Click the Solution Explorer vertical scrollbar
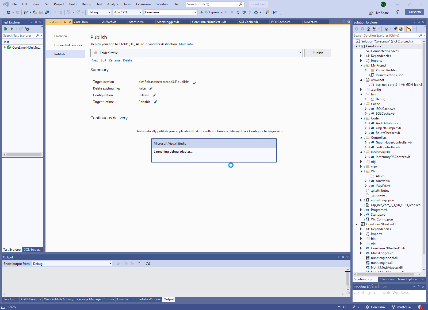This screenshot has width=428, height=310. coord(424,148)
